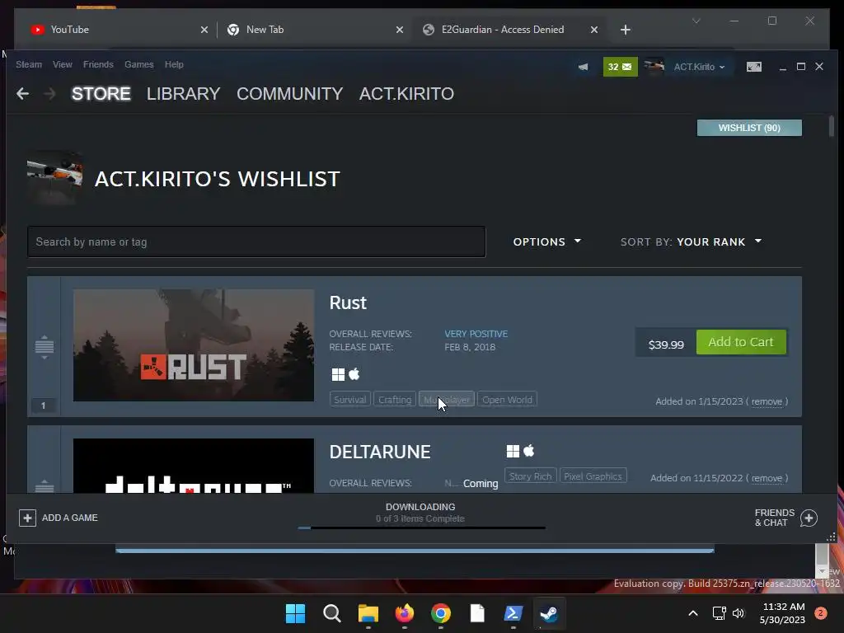Image resolution: width=844 pixels, height=633 pixels.
Task: Click the drag handle for DELTARUNE
Action: (45, 486)
